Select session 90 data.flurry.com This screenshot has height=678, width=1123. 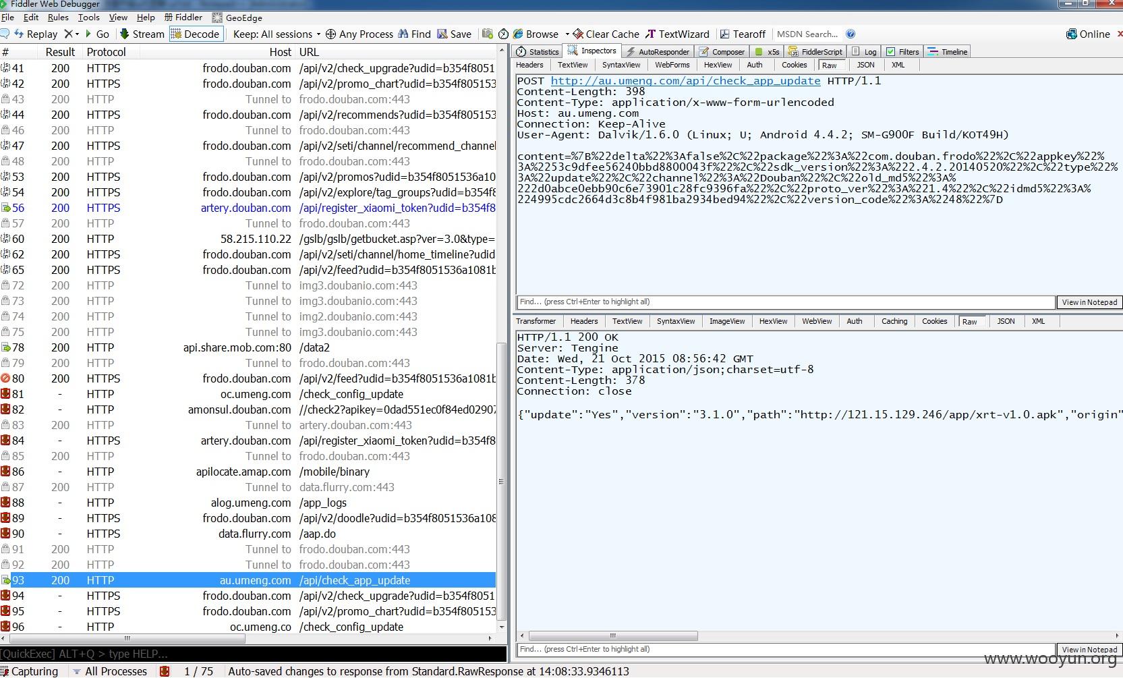(248, 534)
